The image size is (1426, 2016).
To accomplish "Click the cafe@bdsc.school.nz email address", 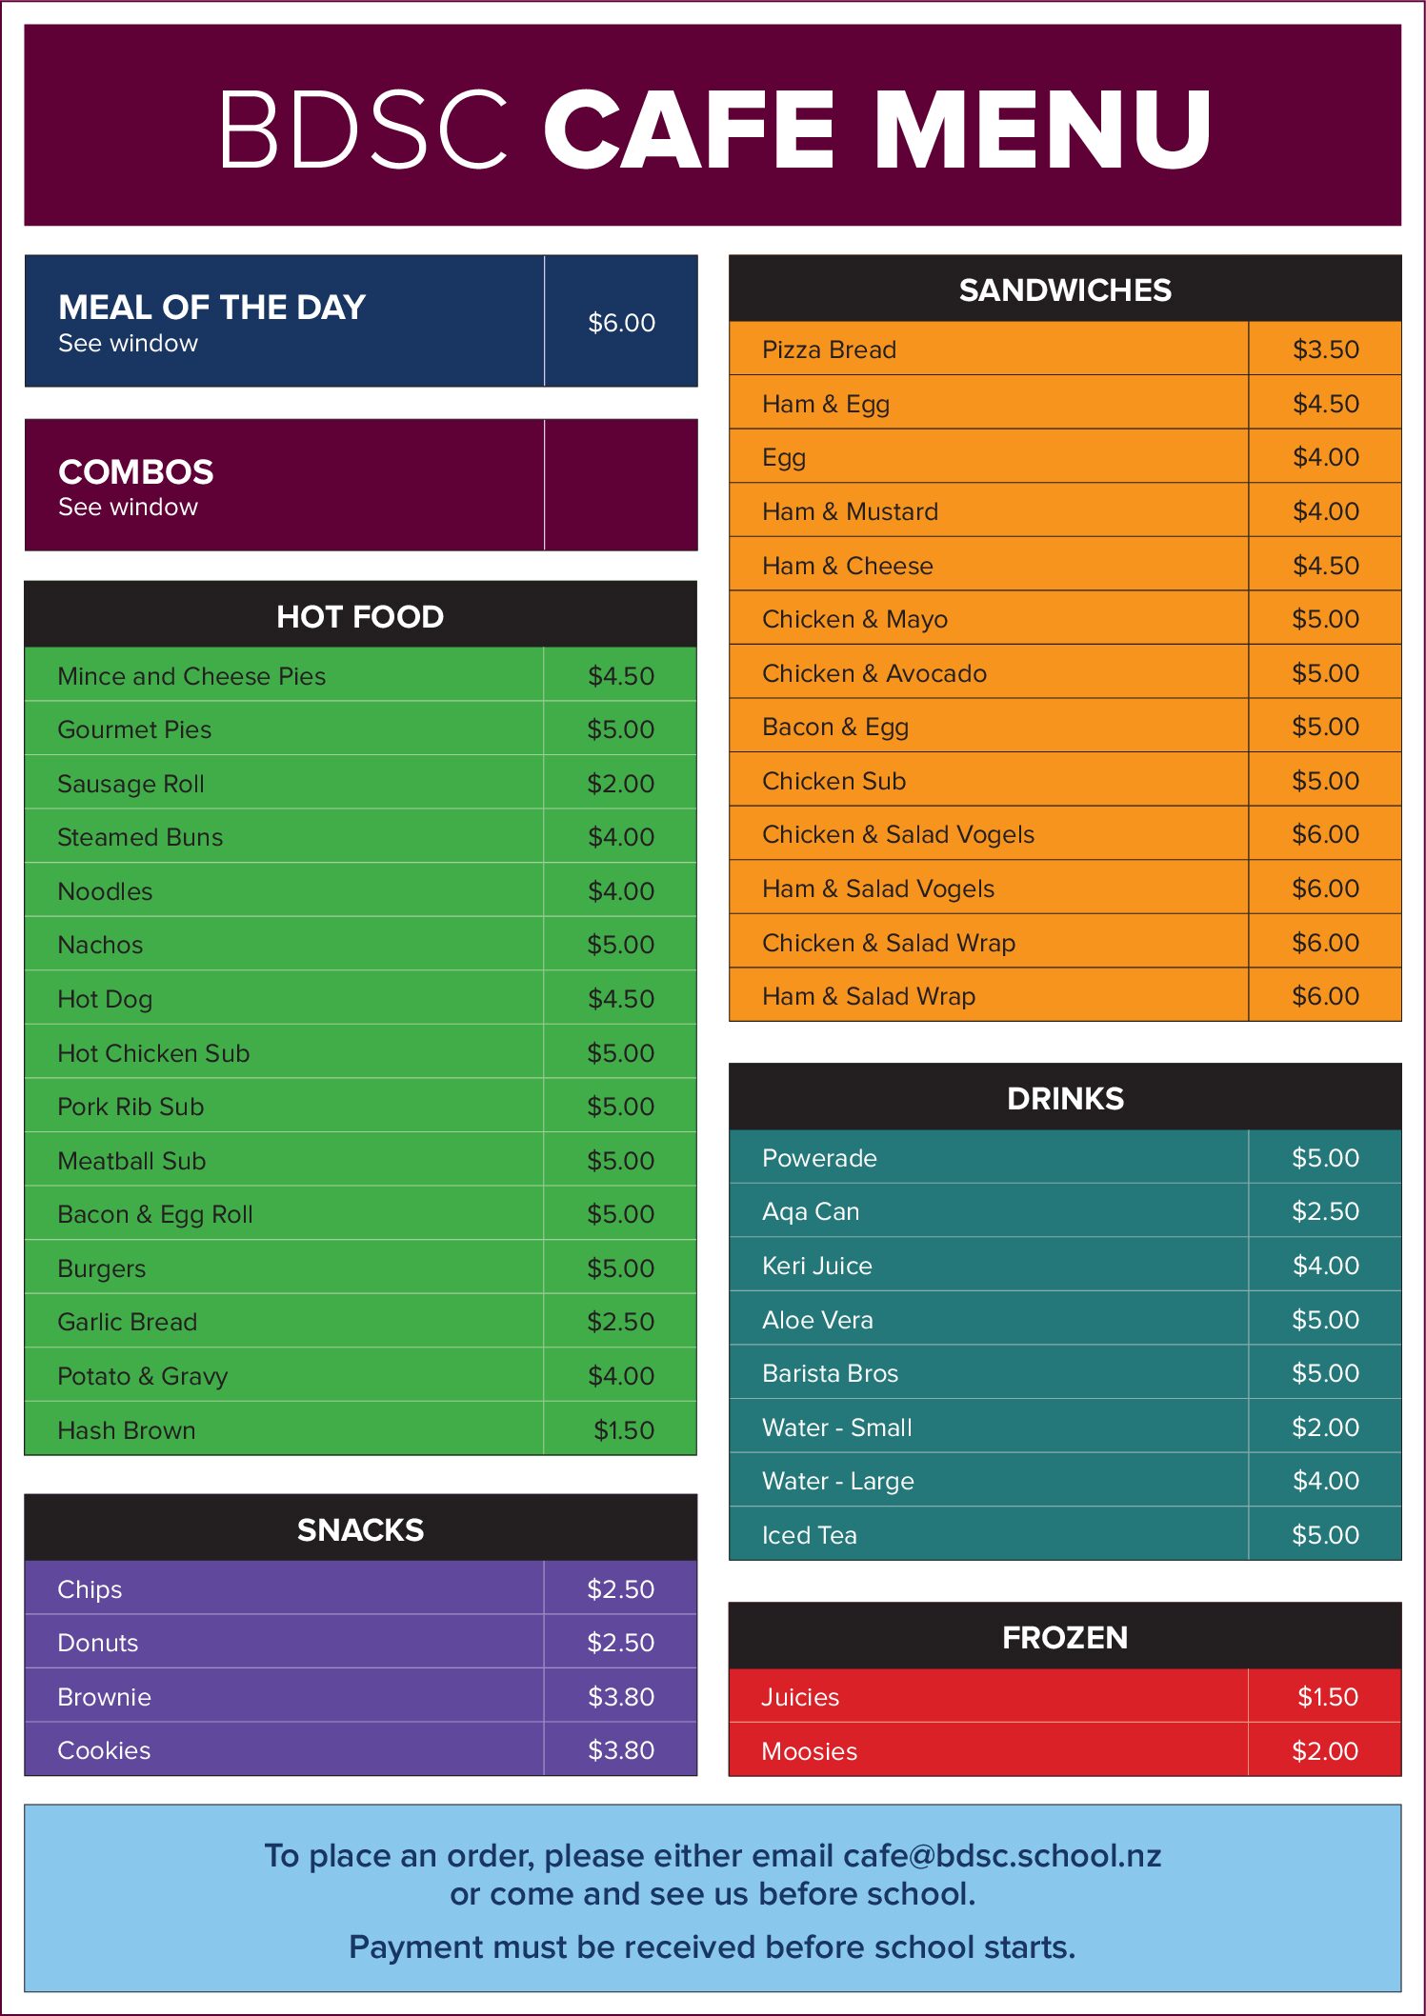I will [1001, 1856].
